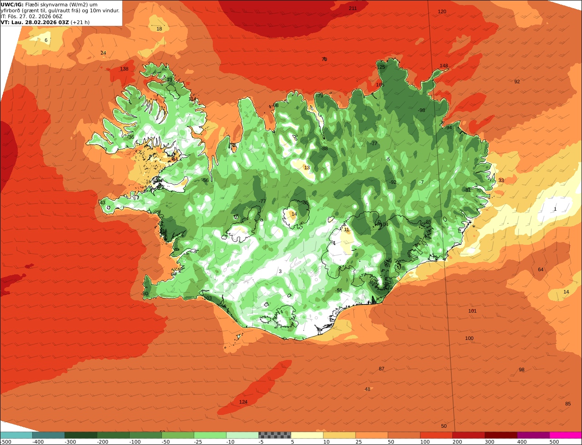Pick the pale yellow 5 to 10 swatch

[307, 435]
